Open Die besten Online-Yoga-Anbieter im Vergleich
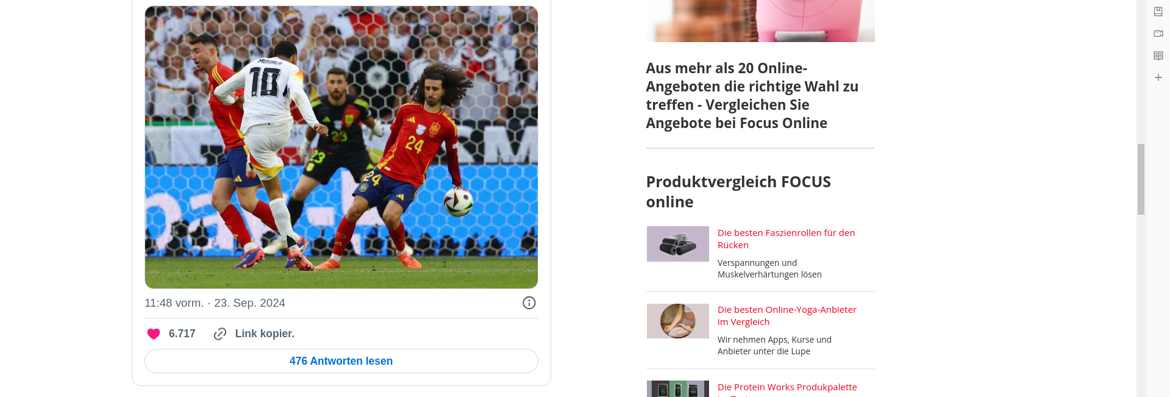Viewport: 1170px width, 397px height. (787, 316)
